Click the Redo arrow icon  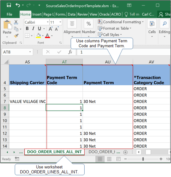point(28,5)
